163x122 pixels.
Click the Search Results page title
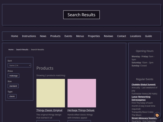[x=81, y=15]
